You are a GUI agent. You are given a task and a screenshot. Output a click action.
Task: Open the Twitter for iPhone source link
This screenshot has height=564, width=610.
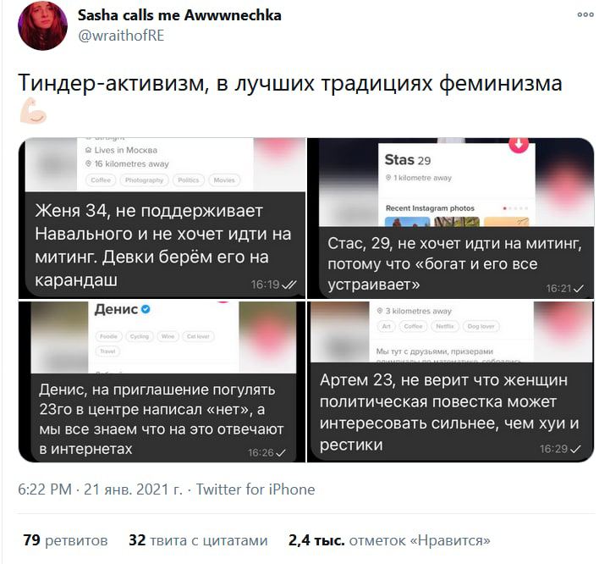click(x=256, y=489)
